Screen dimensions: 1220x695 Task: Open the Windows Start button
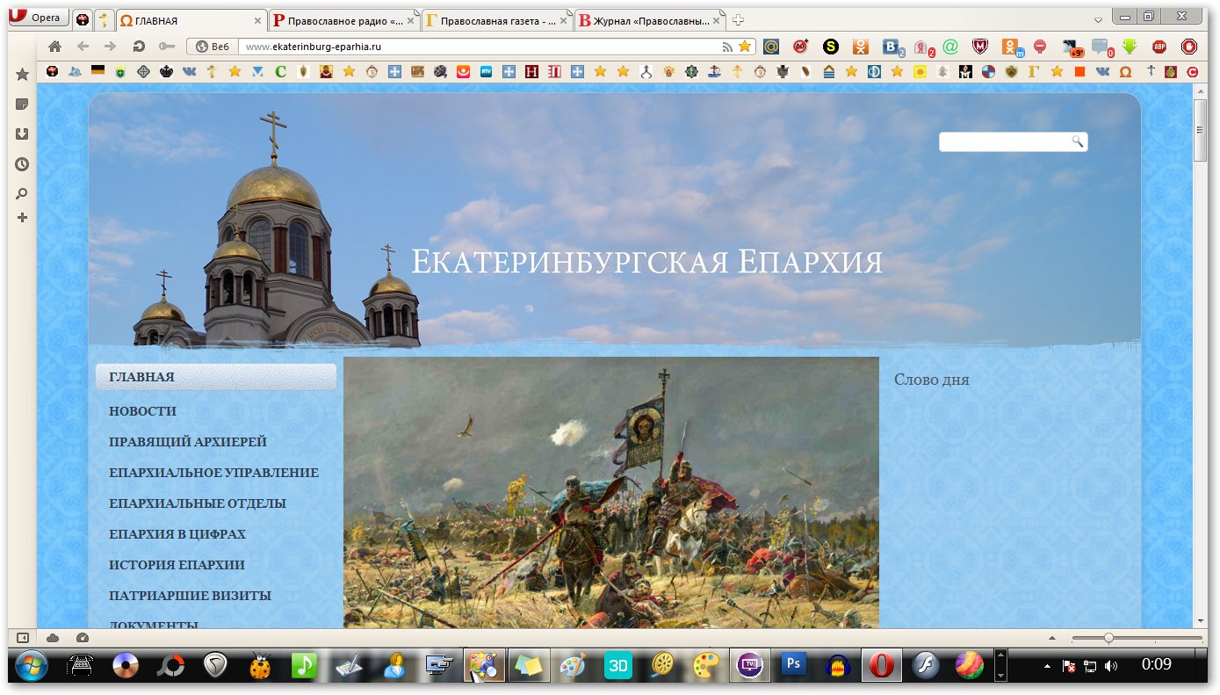[32, 666]
